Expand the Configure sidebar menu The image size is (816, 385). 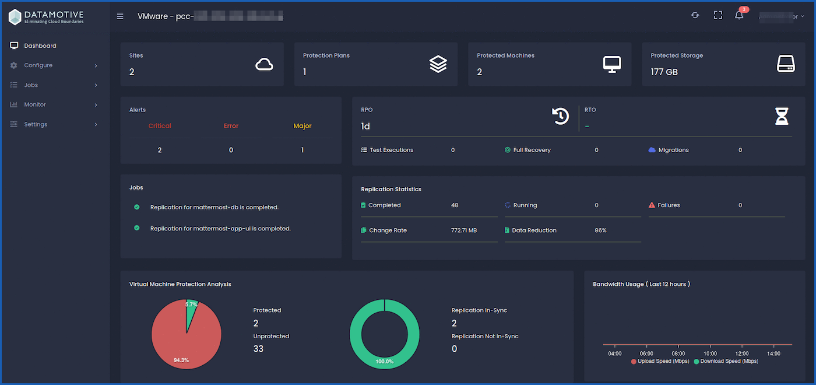pos(54,65)
